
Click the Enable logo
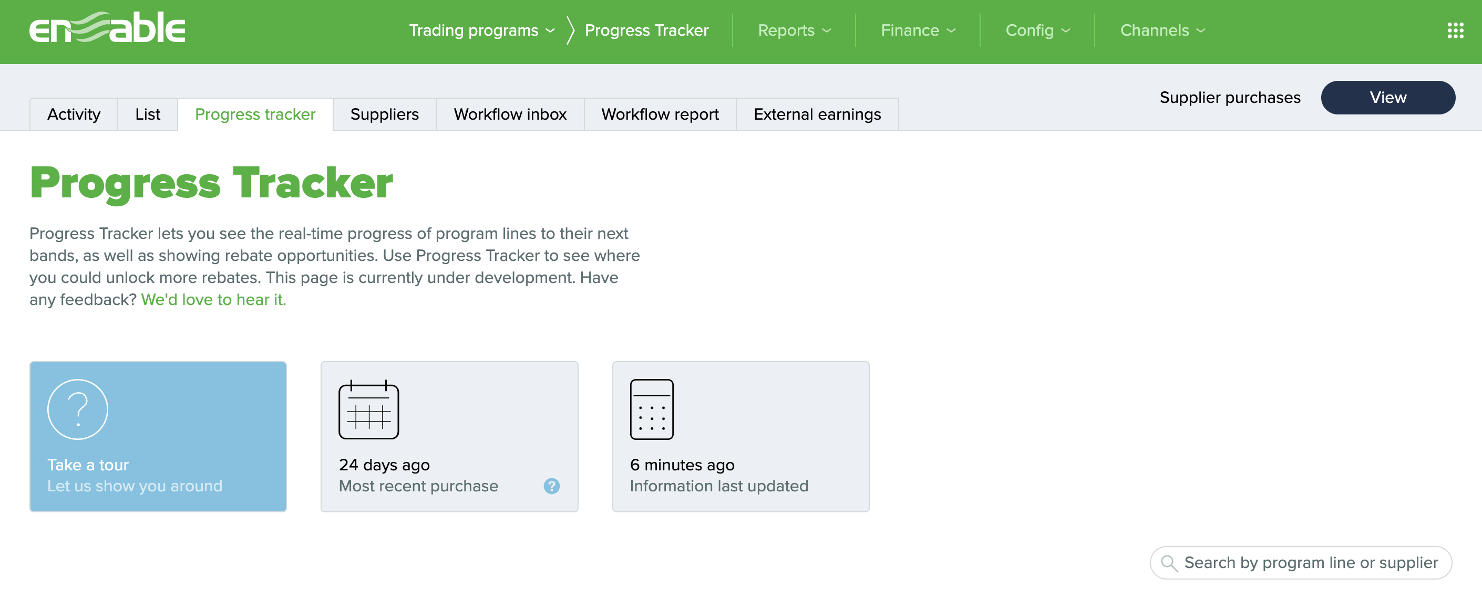point(108,28)
